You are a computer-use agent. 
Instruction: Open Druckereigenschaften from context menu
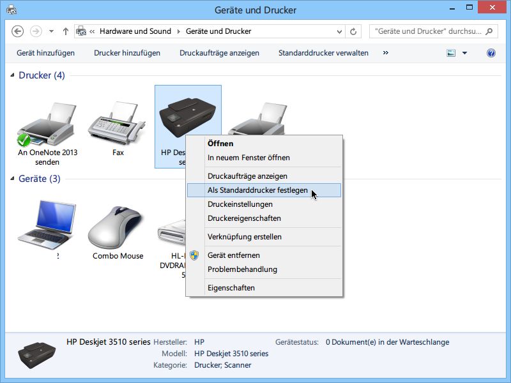tap(264, 218)
